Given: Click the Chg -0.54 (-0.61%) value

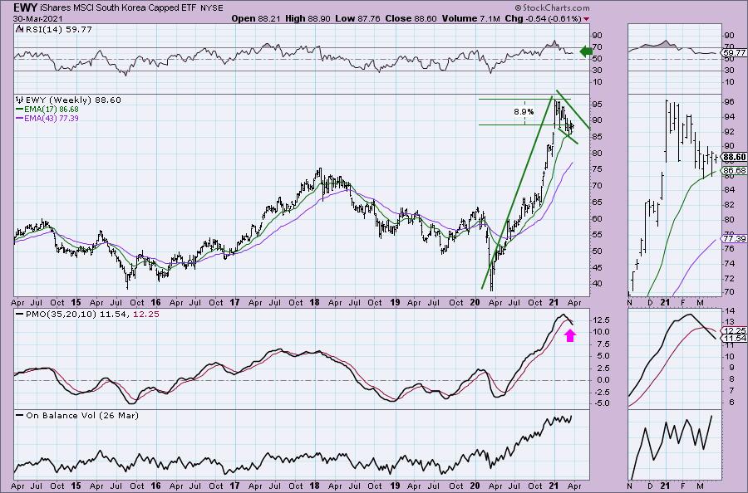Looking at the screenshot, I should [x=543, y=18].
